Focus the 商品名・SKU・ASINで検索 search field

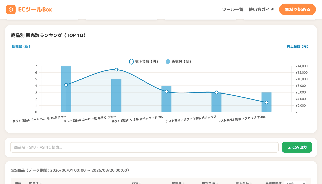[x=144, y=147]
